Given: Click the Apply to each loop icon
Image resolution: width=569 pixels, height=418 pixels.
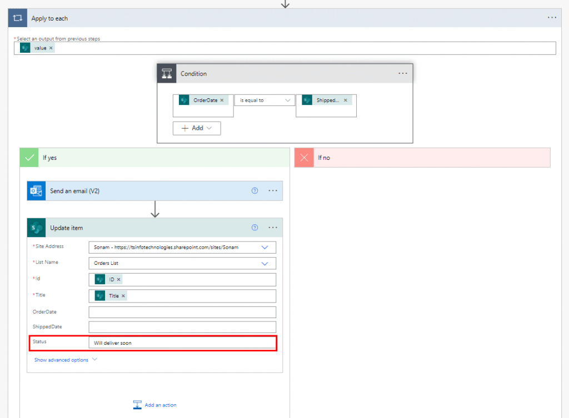Looking at the screenshot, I should (17, 18).
